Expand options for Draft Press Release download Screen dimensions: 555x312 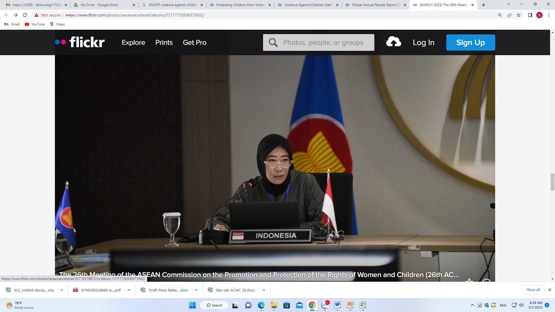tap(196, 290)
